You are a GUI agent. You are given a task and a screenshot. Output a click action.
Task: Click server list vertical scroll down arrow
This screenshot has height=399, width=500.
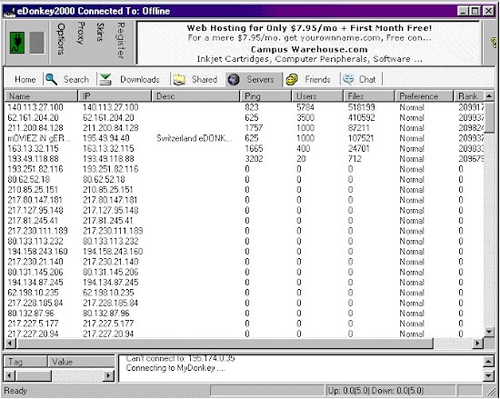(489, 332)
